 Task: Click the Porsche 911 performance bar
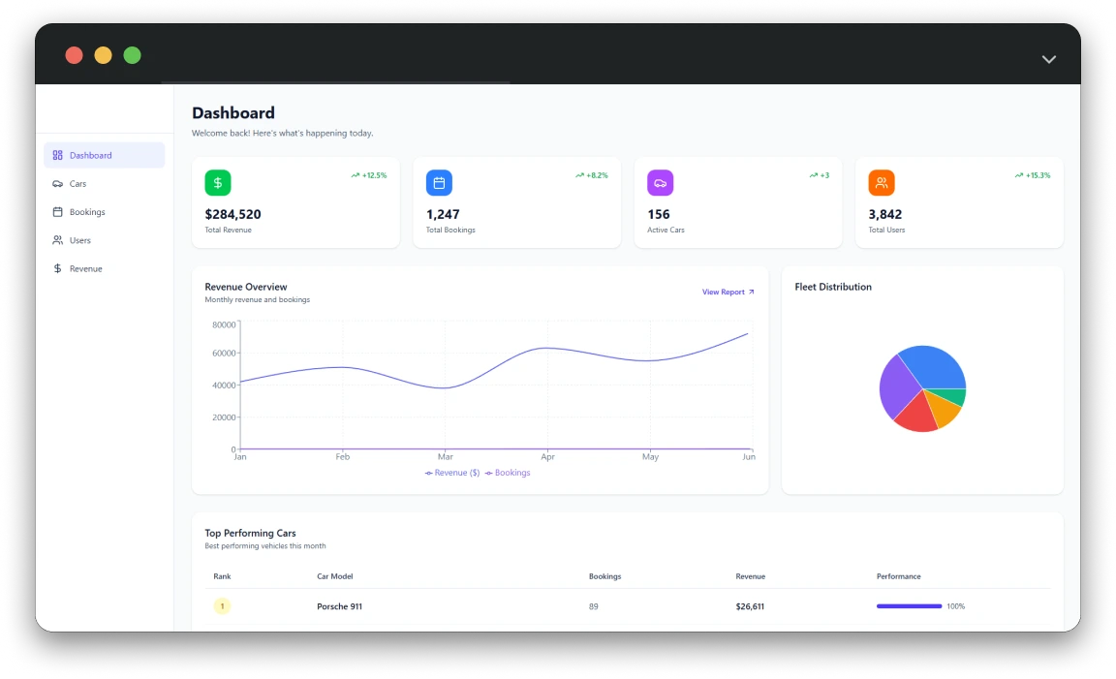tap(909, 606)
